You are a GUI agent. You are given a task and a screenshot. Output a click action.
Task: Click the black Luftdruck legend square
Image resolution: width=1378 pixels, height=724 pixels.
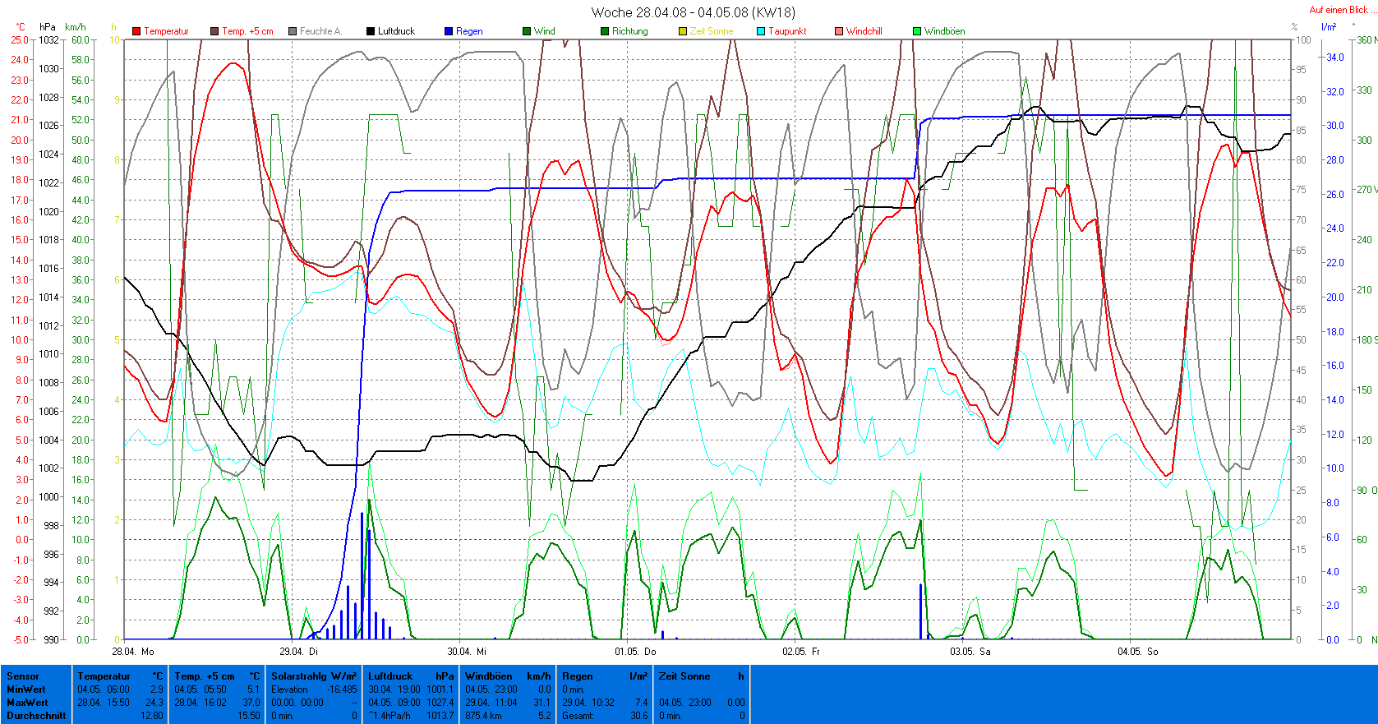[x=371, y=31]
